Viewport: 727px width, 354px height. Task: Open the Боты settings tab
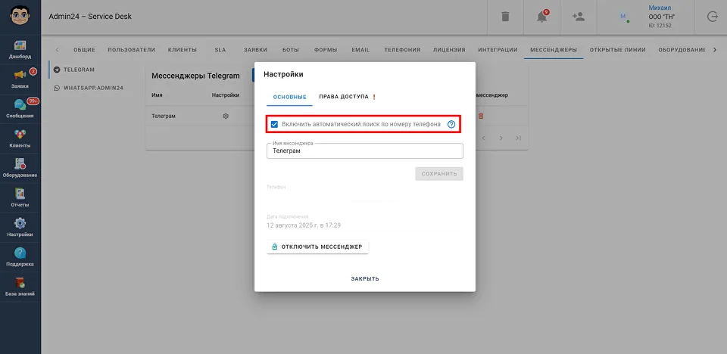point(291,50)
